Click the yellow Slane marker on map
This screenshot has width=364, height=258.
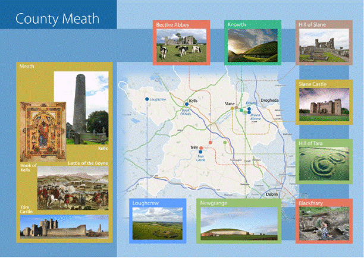(x=233, y=108)
